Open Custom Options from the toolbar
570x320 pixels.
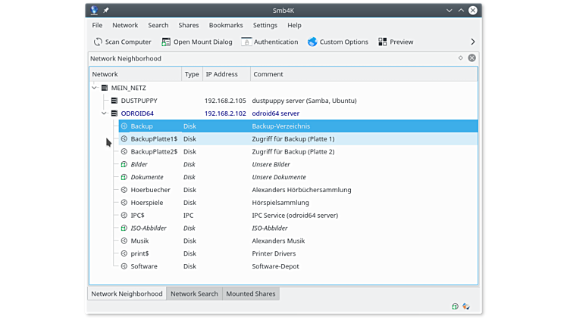click(x=337, y=42)
